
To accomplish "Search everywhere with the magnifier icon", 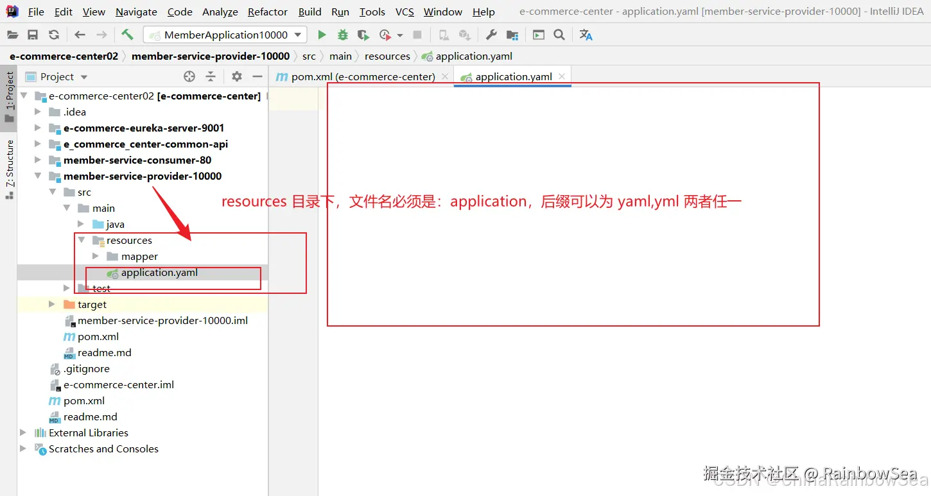I will pyautogui.click(x=559, y=35).
